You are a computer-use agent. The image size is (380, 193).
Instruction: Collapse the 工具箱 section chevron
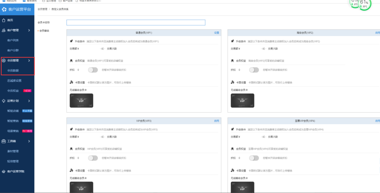[29, 141]
